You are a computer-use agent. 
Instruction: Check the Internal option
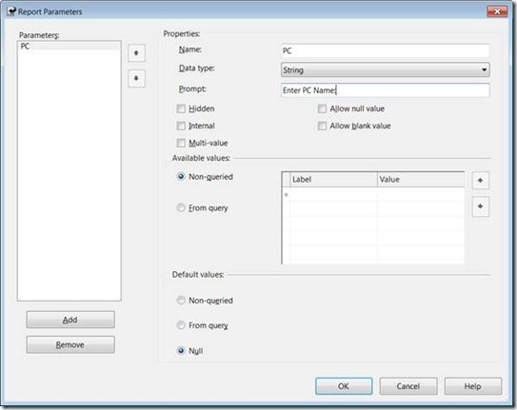(x=181, y=126)
